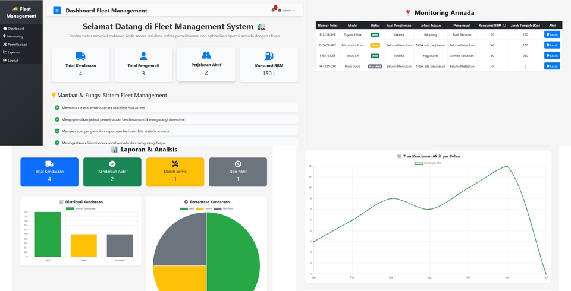The image size is (571, 291).
Task: Click the tools icon on Dalam Servis card
Action: pyautogui.click(x=175, y=164)
